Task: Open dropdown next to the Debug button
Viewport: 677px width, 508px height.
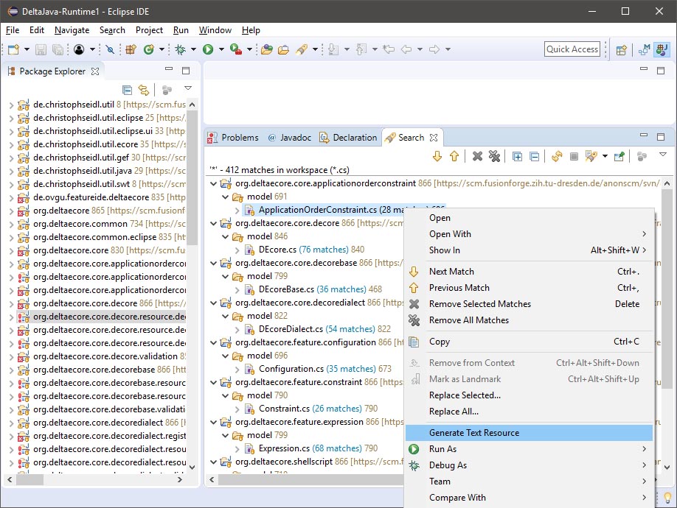Action: (193, 49)
